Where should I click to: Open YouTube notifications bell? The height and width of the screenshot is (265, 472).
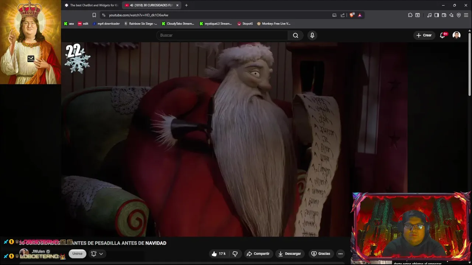442,35
